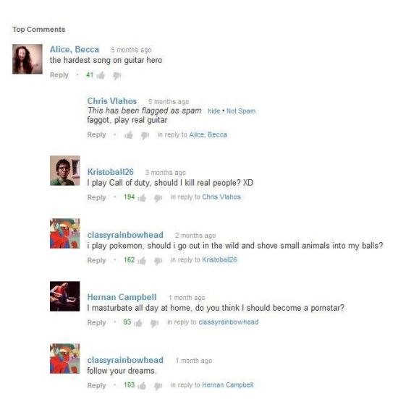Like classyrainbowhead's pokemon comment
The image size is (398, 404).
click(142, 260)
